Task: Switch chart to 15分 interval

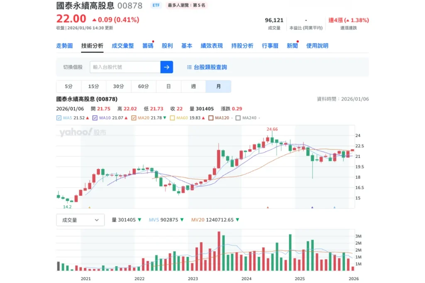Action: click(x=93, y=86)
